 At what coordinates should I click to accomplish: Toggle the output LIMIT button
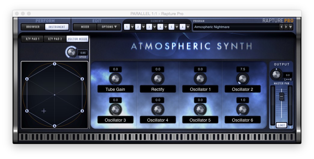click(x=281, y=125)
